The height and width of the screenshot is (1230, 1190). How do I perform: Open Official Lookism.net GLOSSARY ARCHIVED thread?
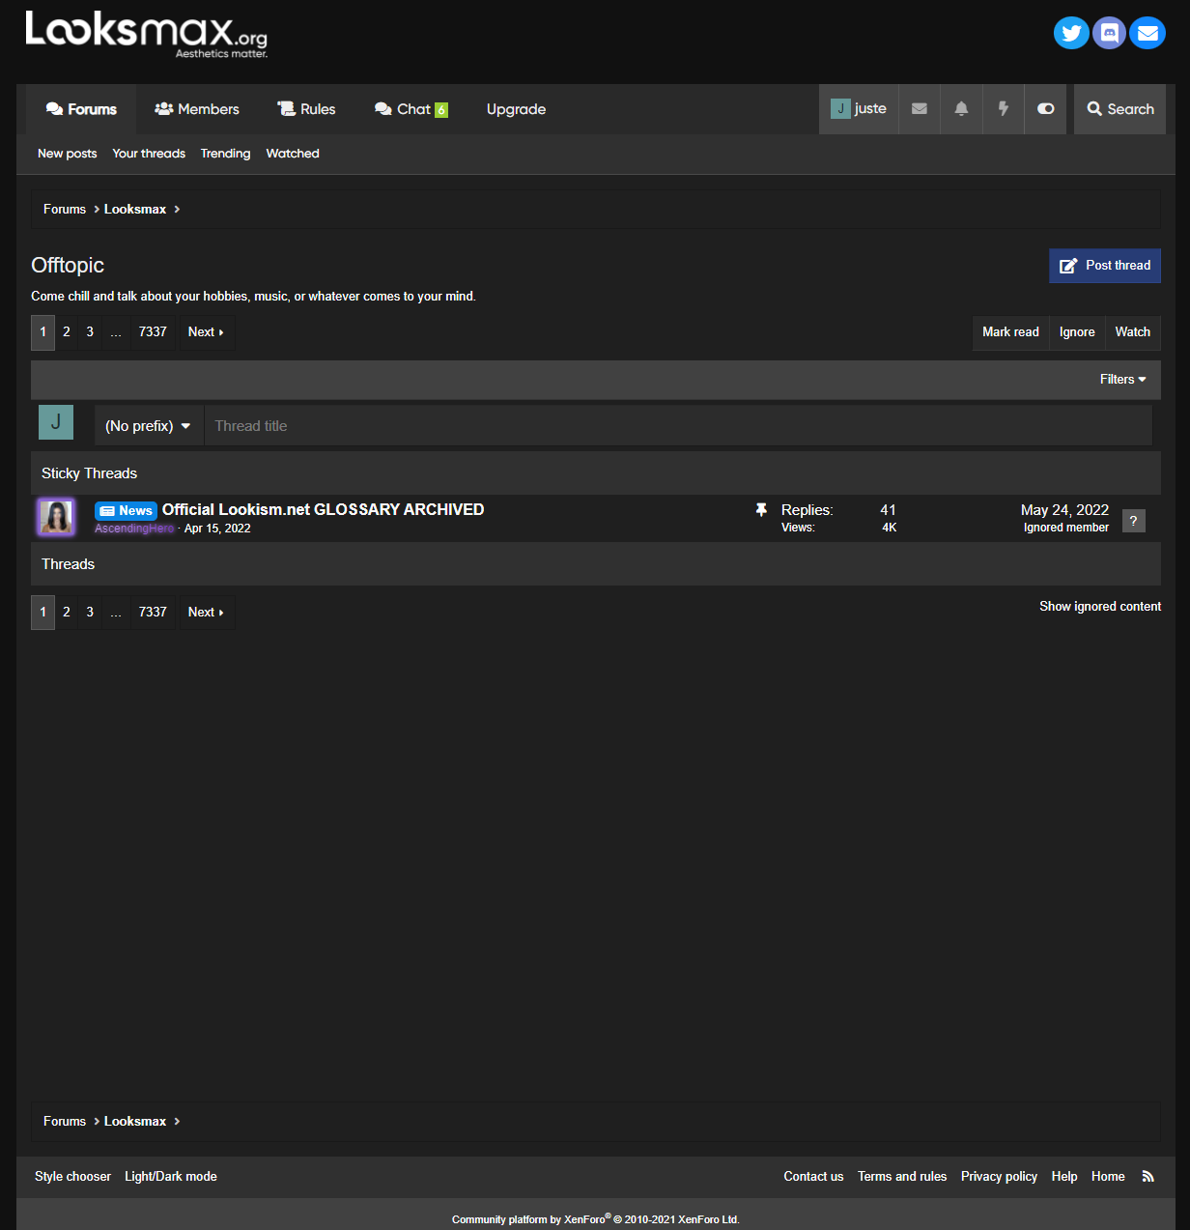tap(324, 509)
